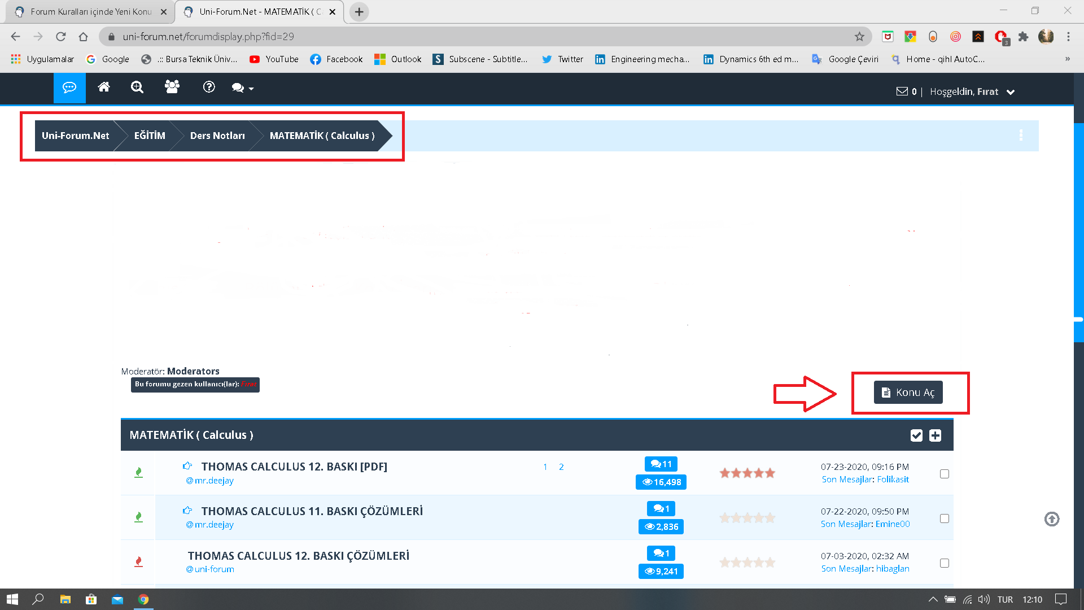Click the scroll-to-top arrow circle icon

click(1051, 519)
